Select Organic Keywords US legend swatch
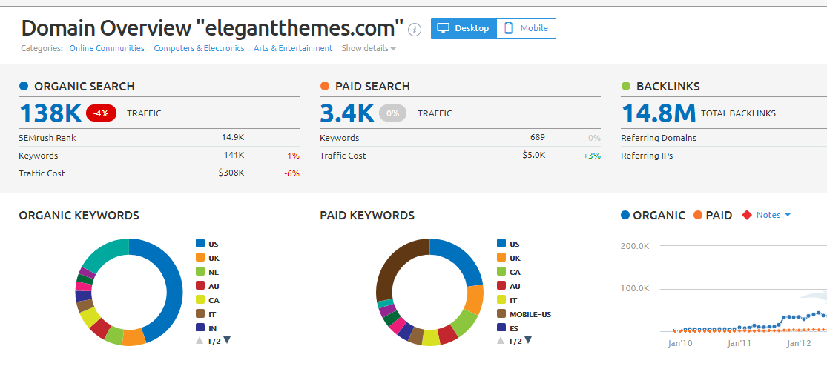This screenshot has width=827, height=369. pyautogui.click(x=200, y=244)
